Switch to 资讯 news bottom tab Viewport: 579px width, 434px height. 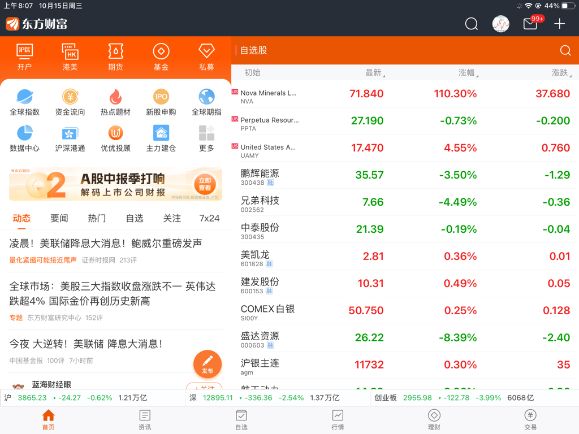tap(145, 420)
